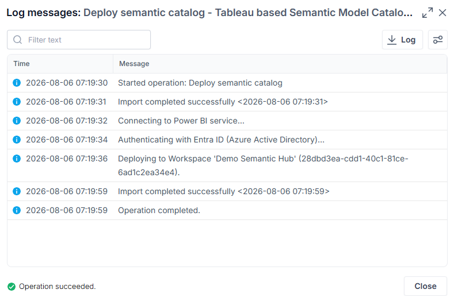Click info icon beside 07:19:31 entry

[17, 102]
